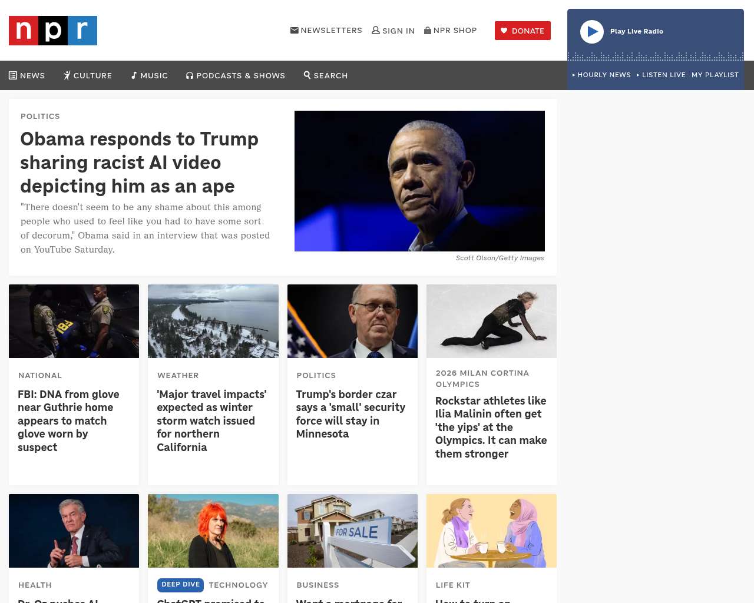Image resolution: width=754 pixels, height=603 pixels.
Task: Open the Obama responds to Trump headline
Action: pyautogui.click(x=140, y=163)
